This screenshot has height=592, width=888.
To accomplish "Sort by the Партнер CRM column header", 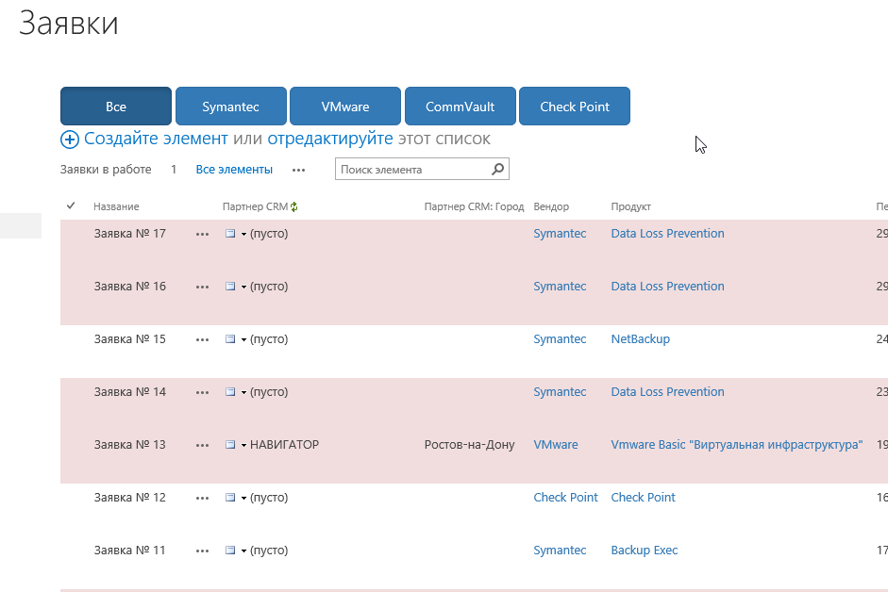I will point(255,206).
